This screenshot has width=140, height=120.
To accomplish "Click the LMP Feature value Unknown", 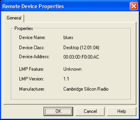I will tap(72, 69).
